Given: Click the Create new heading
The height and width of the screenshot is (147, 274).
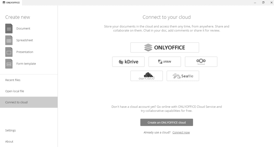Looking at the screenshot, I should [18, 17].
